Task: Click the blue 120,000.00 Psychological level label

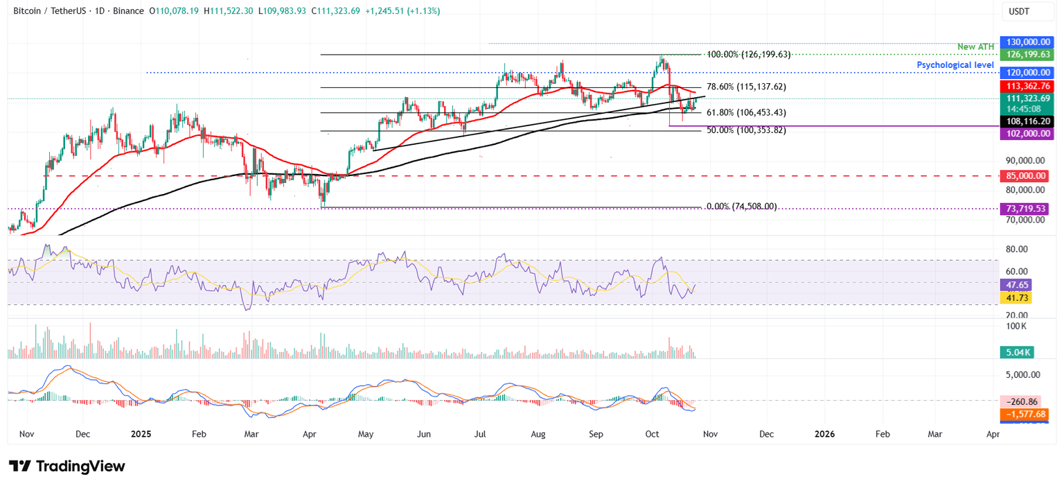Action: [1027, 72]
